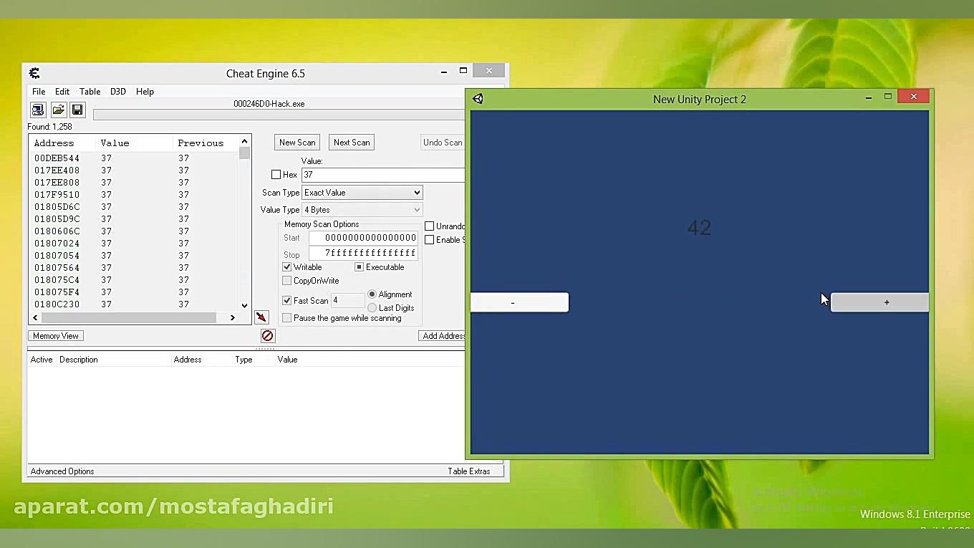Click the open process (computer) icon
This screenshot has width=974, height=548.
(x=38, y=110)
